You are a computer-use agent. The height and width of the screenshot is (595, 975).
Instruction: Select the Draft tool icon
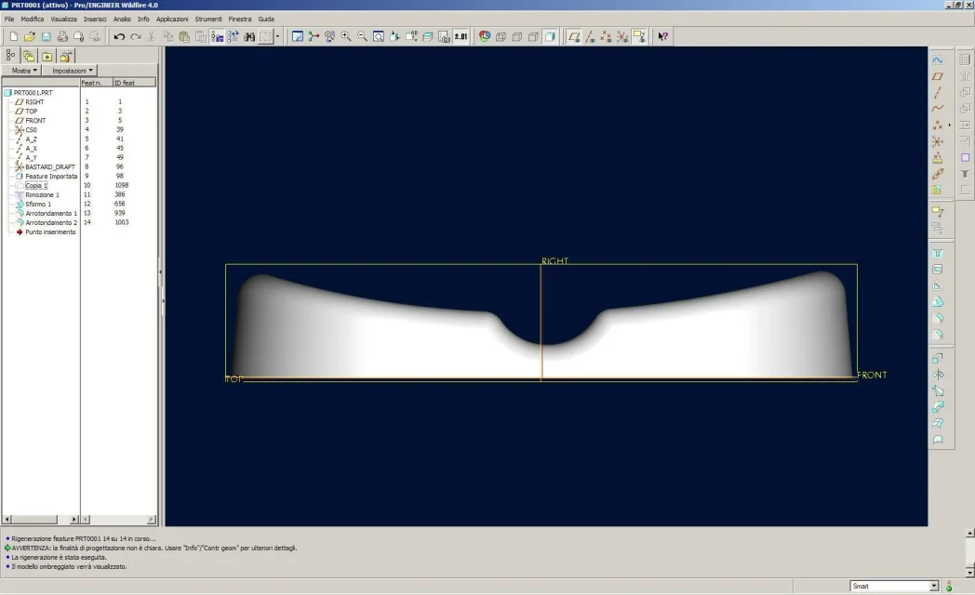pyautogui.click(x=938, y=302)
